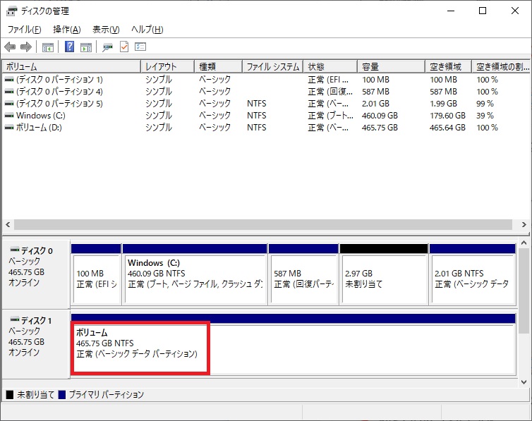Toggle the console tree pane icon
Image resolution: width=532 pixels, height=421 pixels.
[x=47, y=47]
